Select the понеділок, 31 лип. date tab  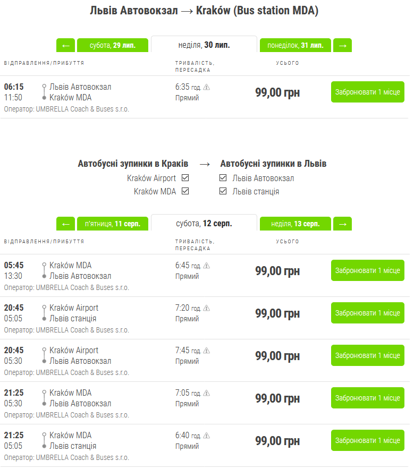coord(295,46)
